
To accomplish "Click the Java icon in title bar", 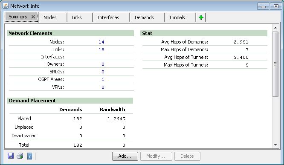I will click(x=6, y=6).
